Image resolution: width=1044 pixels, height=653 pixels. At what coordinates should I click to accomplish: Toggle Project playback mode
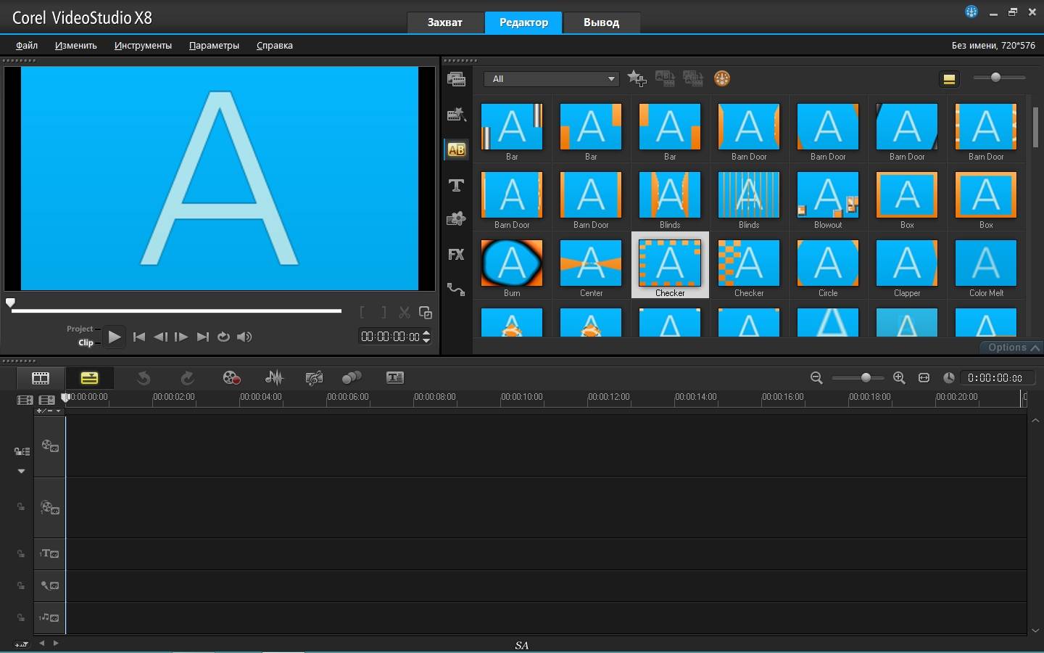click(80, 329)
